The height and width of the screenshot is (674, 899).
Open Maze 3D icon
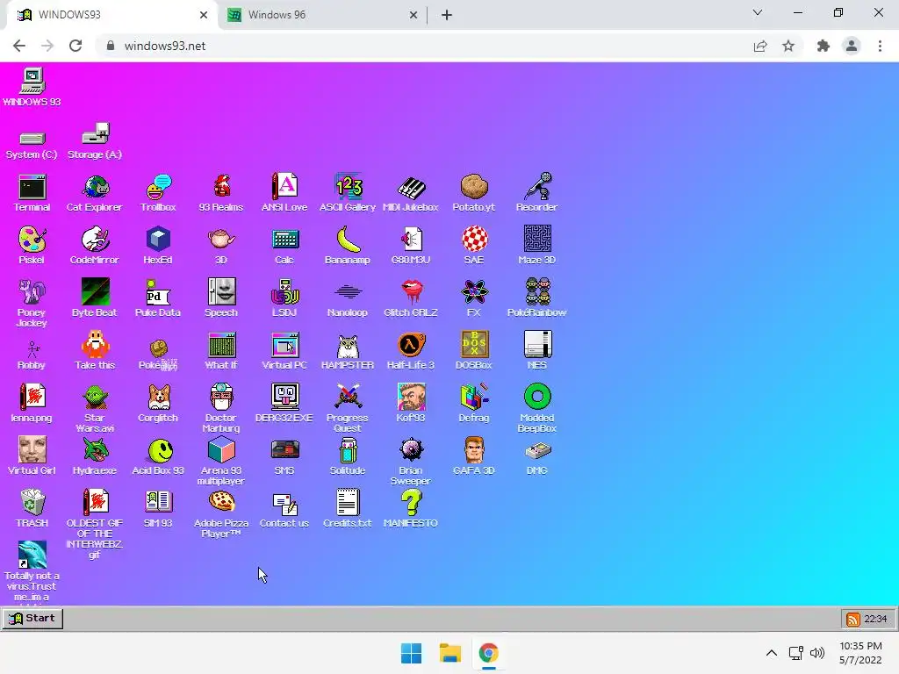pyautogui.click(x=536, y=246)
